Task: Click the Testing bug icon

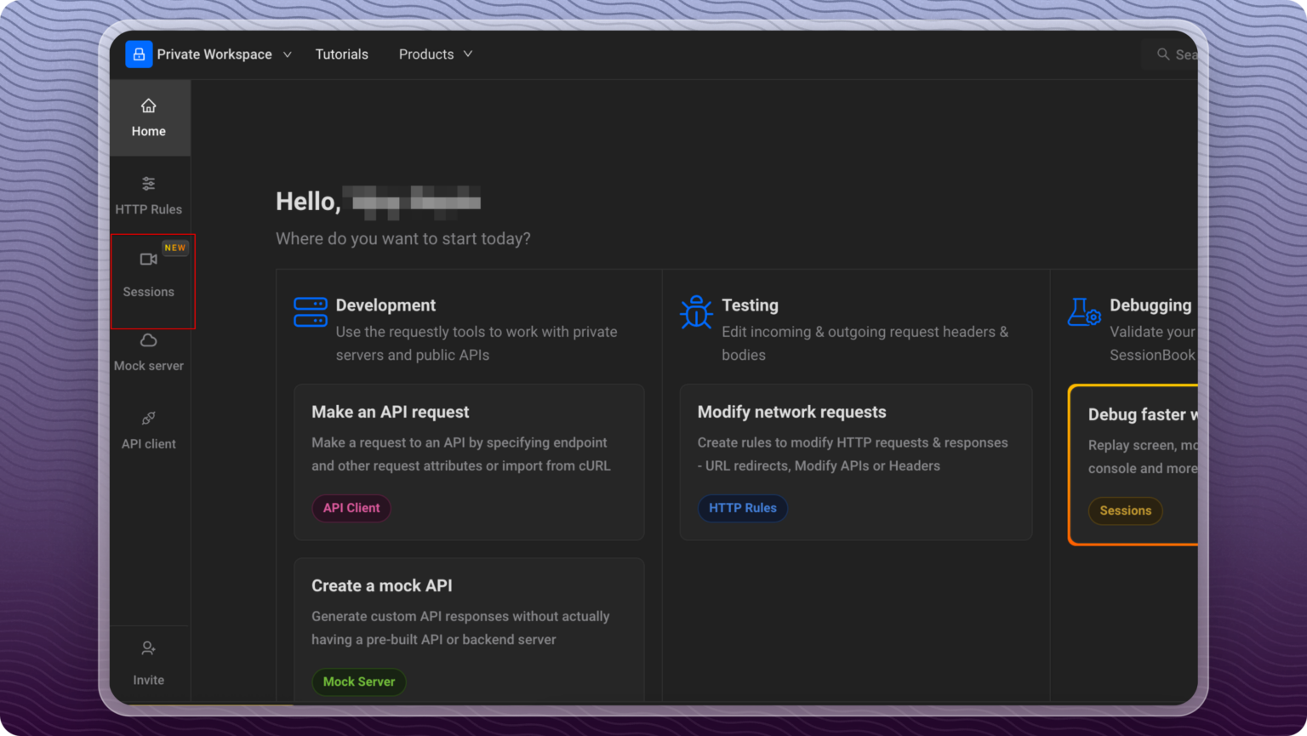Action: [x=696, y=312]
